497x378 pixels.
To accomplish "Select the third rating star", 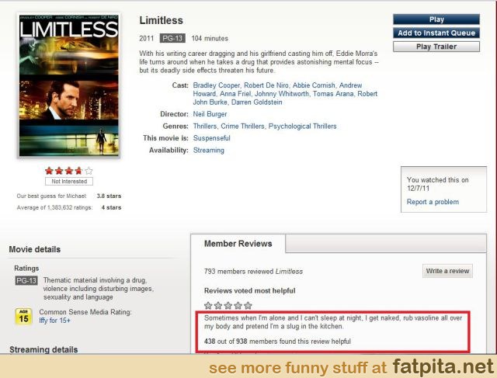I will pos(69,171).
